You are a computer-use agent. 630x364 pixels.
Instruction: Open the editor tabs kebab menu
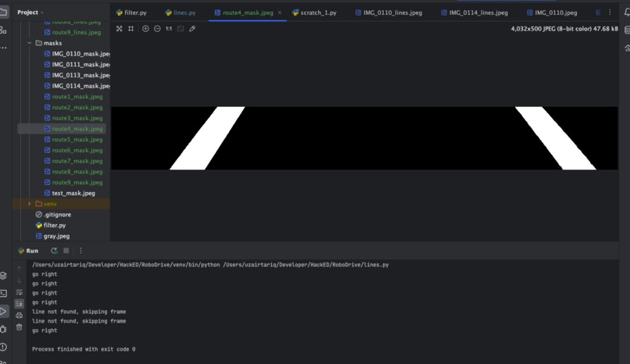coord(610,12)
